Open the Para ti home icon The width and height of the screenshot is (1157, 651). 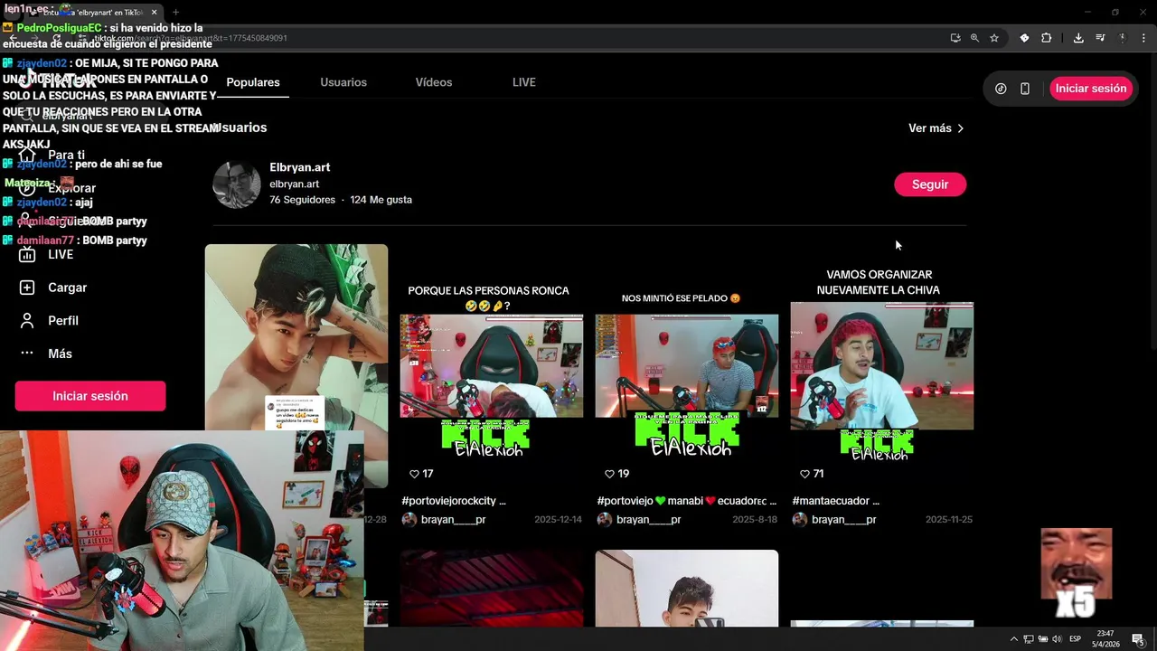pyautogui.click(x=27, y=155)
